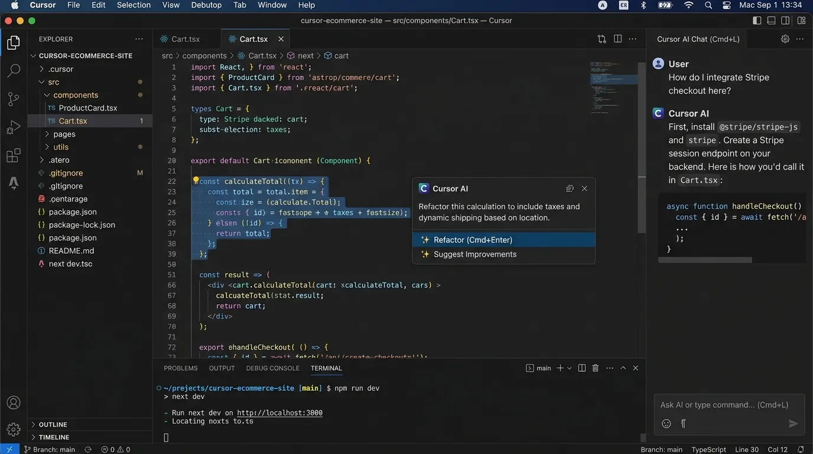813x454 pixels.
Task: Close the active Cart.tsx editor tab
Action: [281, 39]
